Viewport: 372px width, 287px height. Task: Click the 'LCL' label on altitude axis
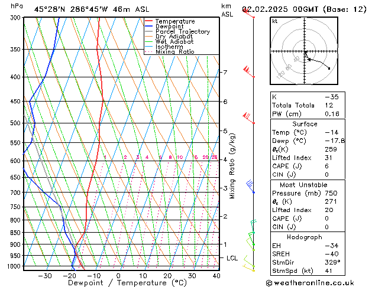[x=232, y=258]
